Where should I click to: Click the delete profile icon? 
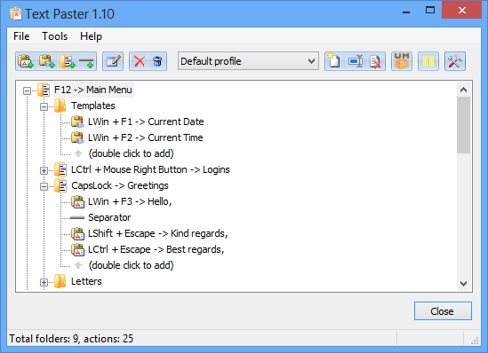coord(375,61)
